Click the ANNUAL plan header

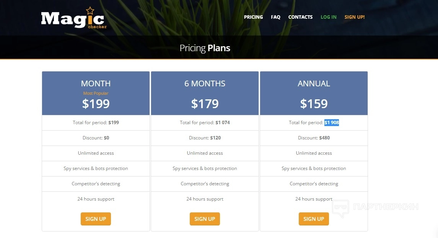314,83
